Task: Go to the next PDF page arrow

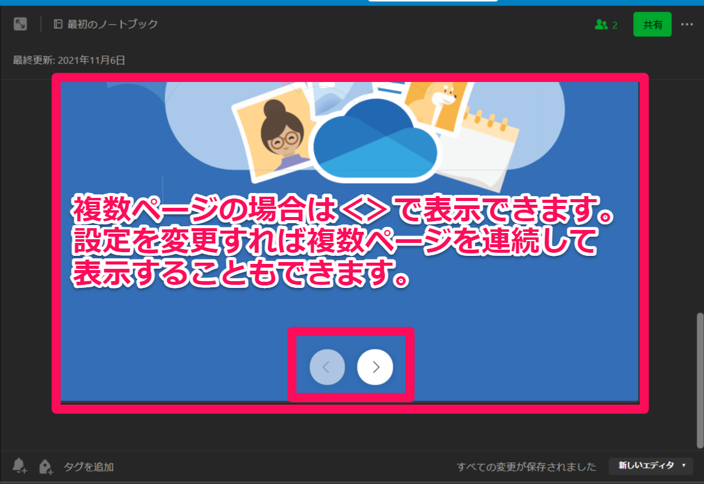Action: tap(375, 367)
